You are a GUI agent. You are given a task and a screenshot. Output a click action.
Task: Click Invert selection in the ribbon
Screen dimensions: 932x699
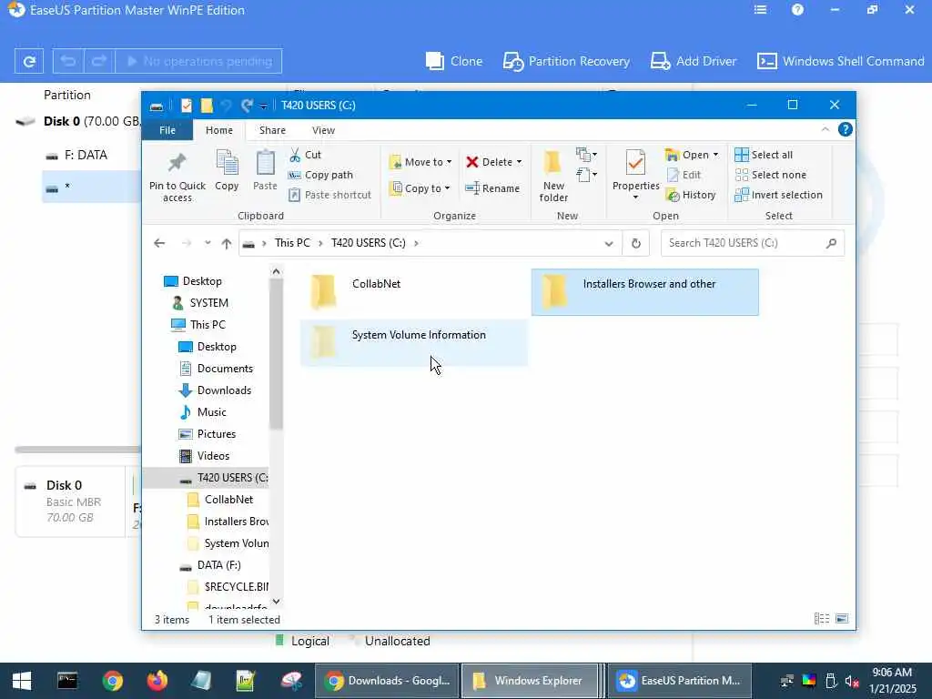(x=779, y=195)
